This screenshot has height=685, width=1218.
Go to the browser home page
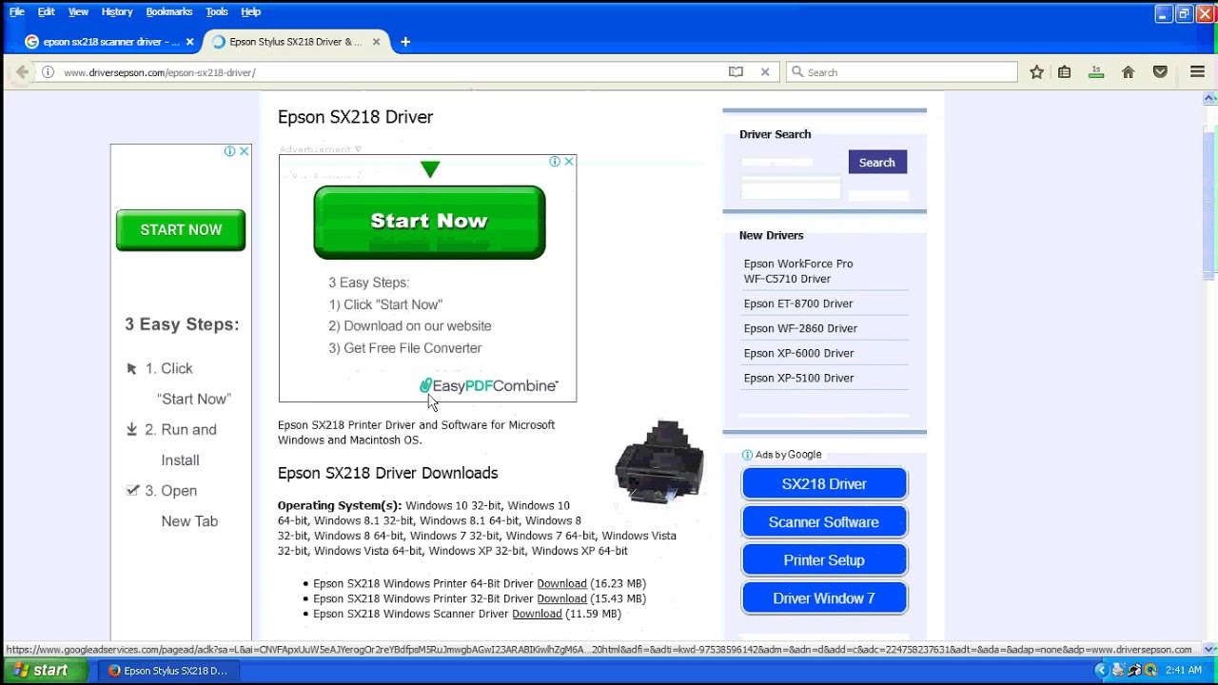[x=1128, y=72]
